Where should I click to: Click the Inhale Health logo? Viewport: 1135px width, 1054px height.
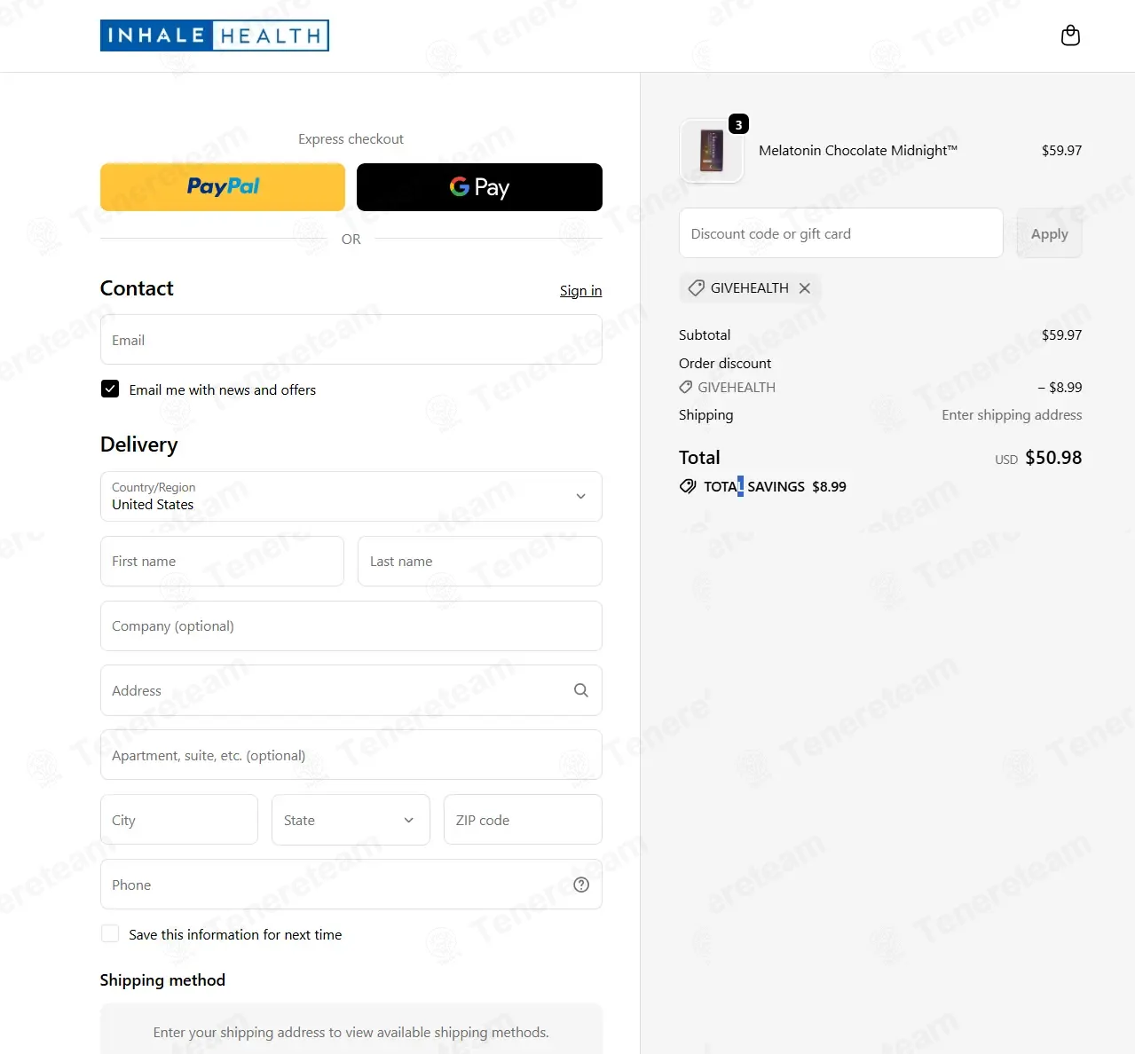pos(215,35)
